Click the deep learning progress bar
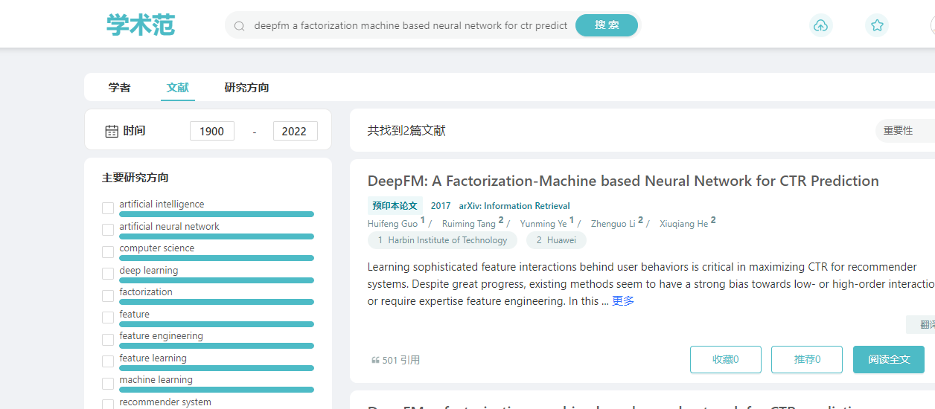Image resolution: width=935 pixels, height=409 pixels. tap(217, 280)
